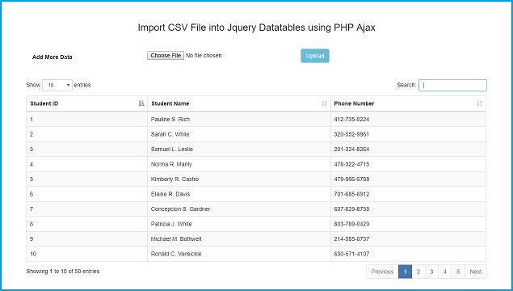Click the name Pauline S. Rich

(170, 120)
